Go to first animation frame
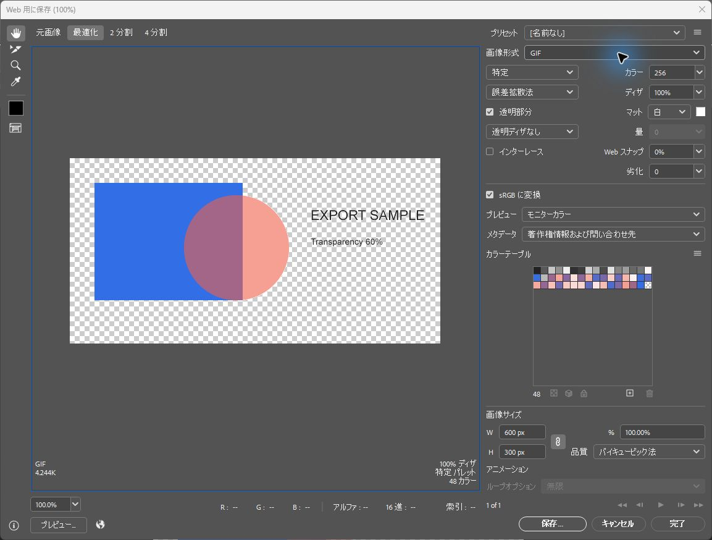712x540 pixels. (622, 505)
